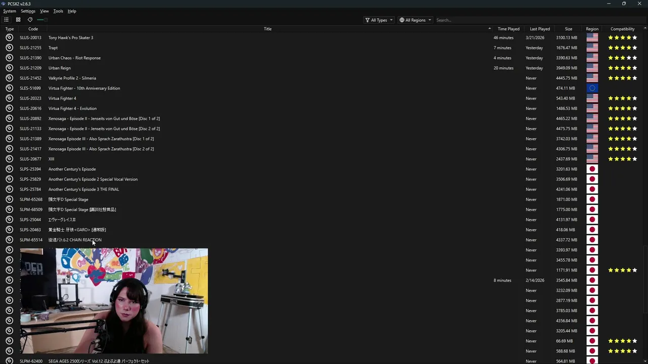
Task: Click disc icon in the Trapt row
Action: click(x=9, y=48)
